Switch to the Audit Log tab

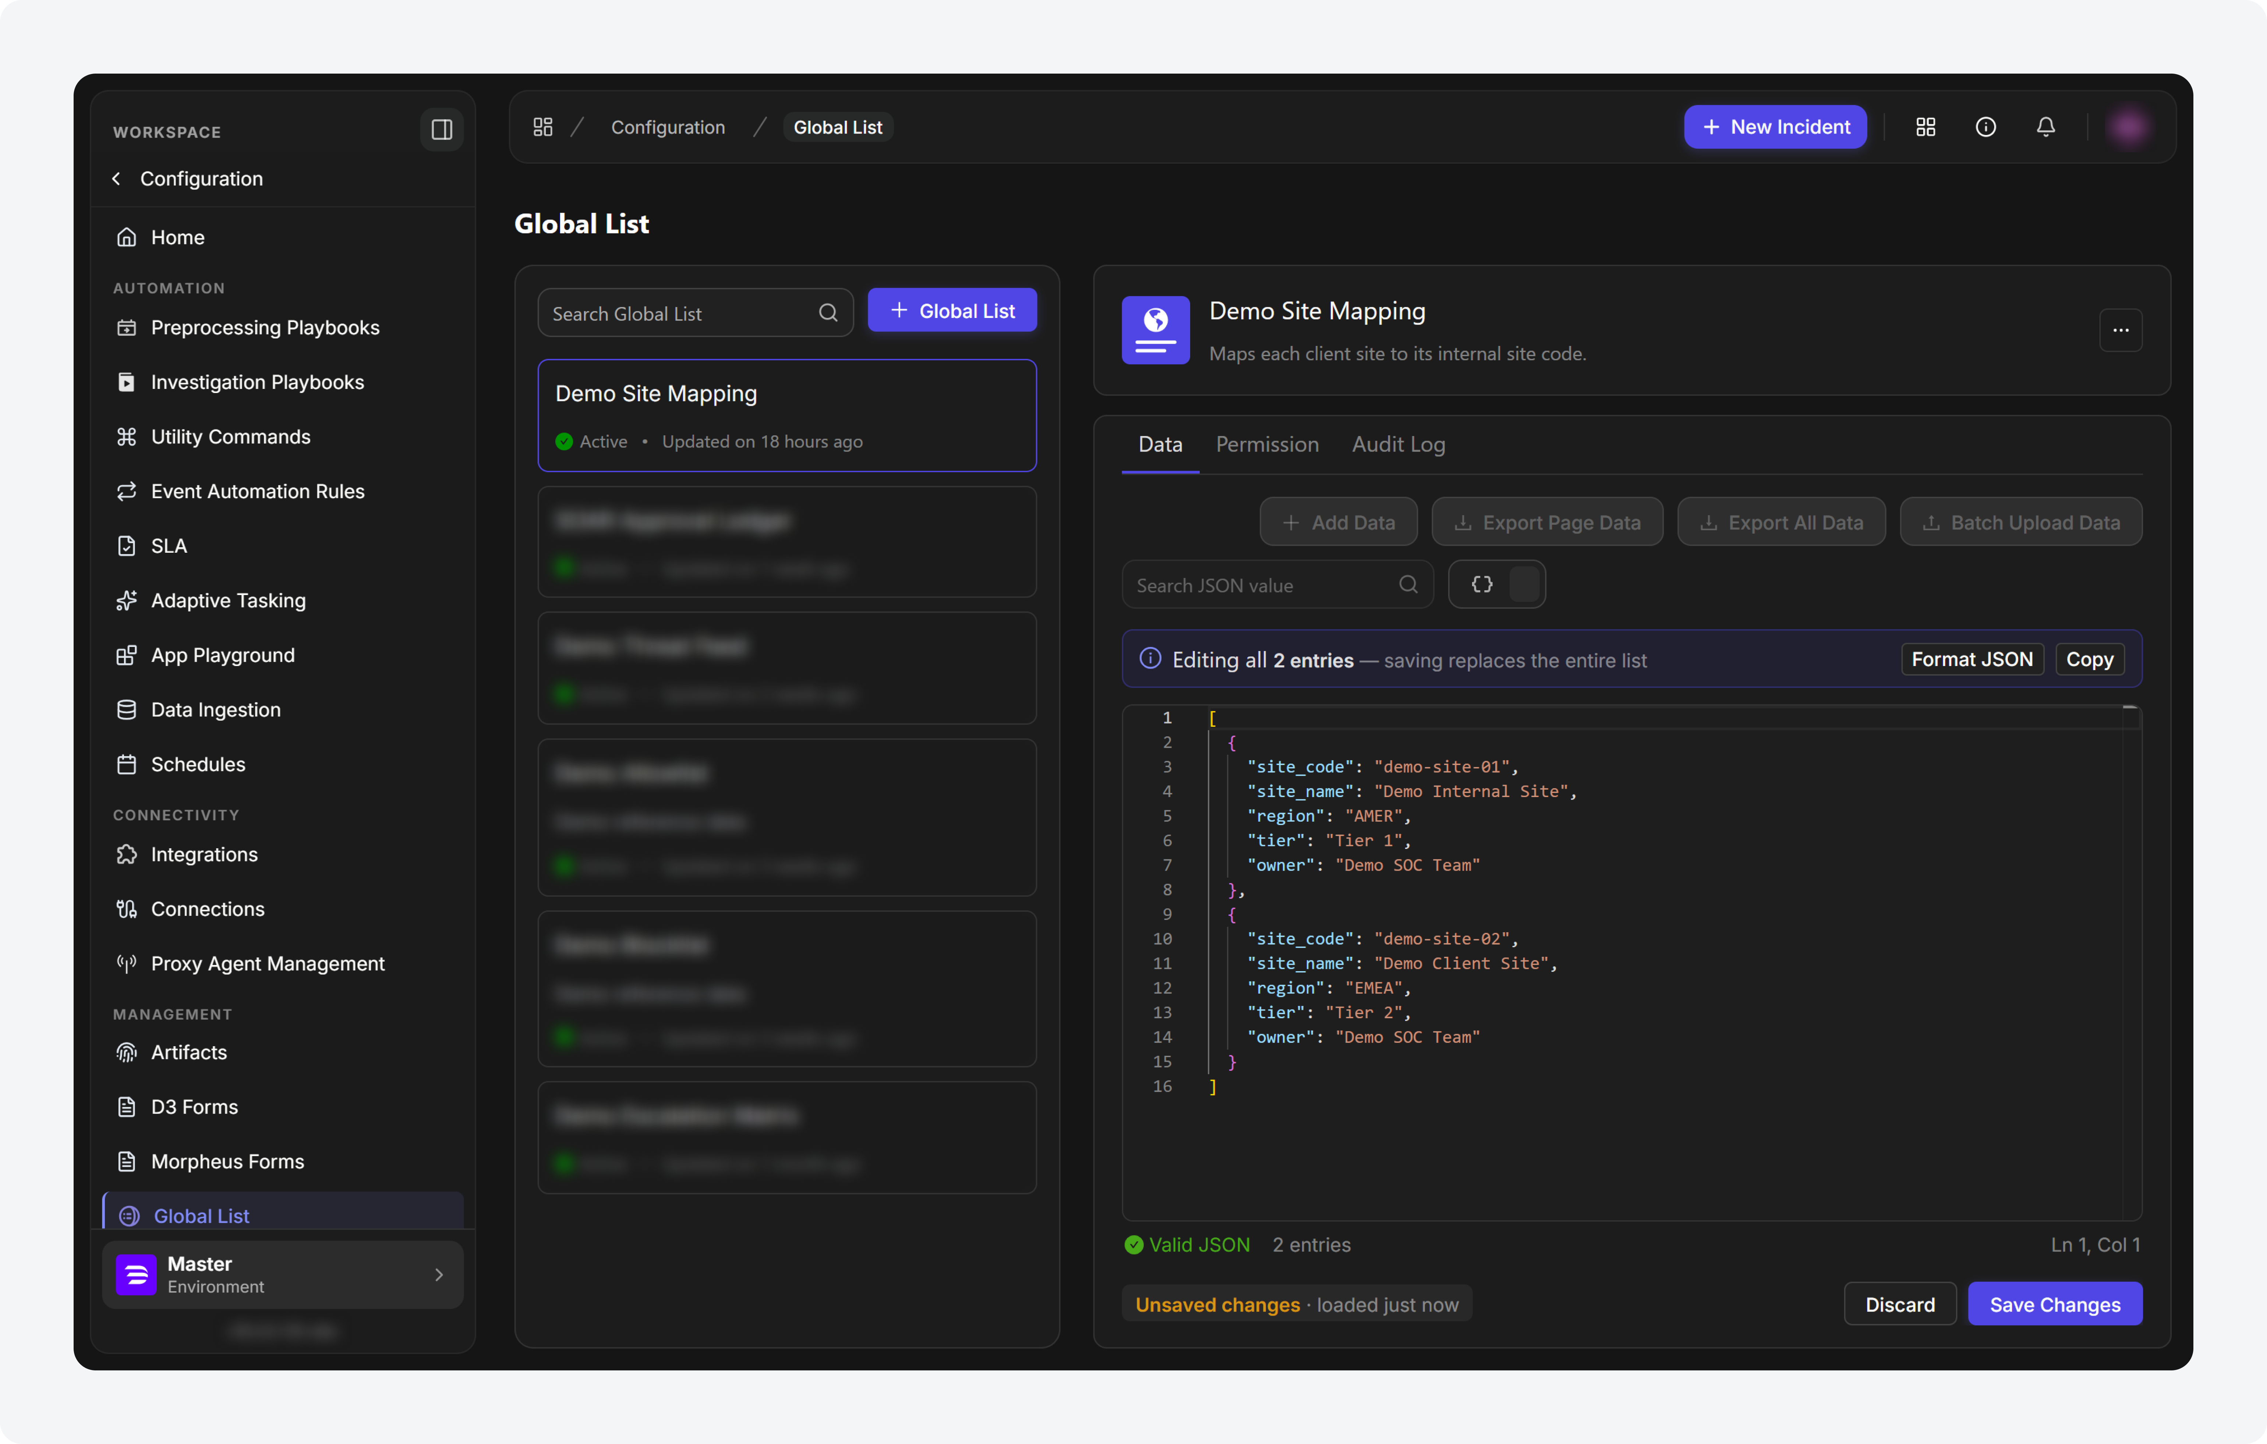coord(1399,444)
